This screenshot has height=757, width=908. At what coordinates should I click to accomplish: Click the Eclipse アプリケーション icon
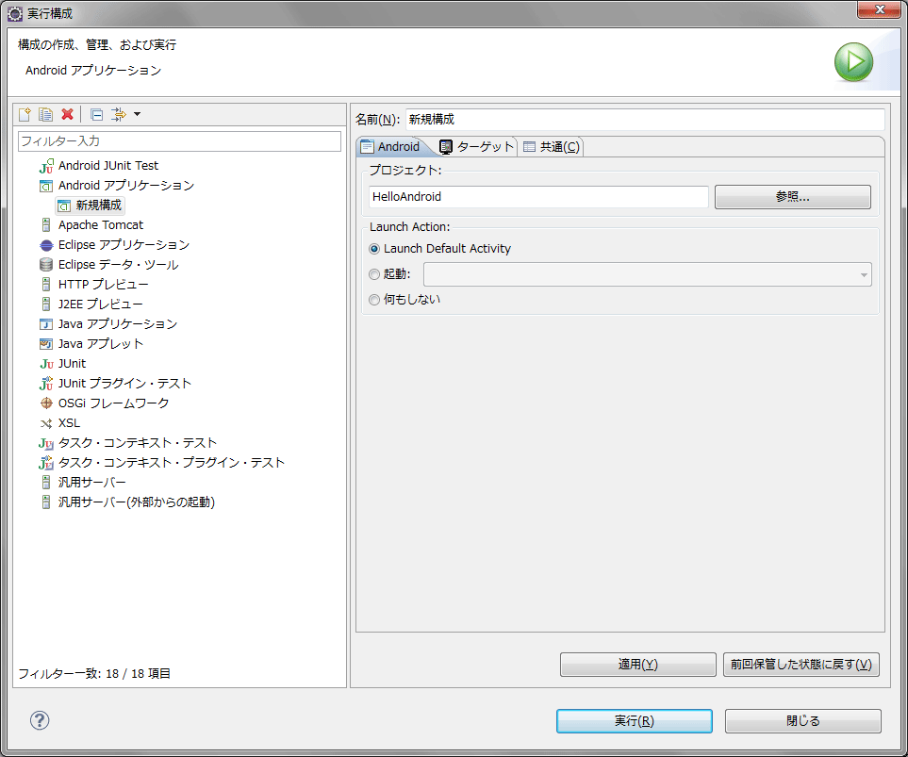[x=46, y=245]
